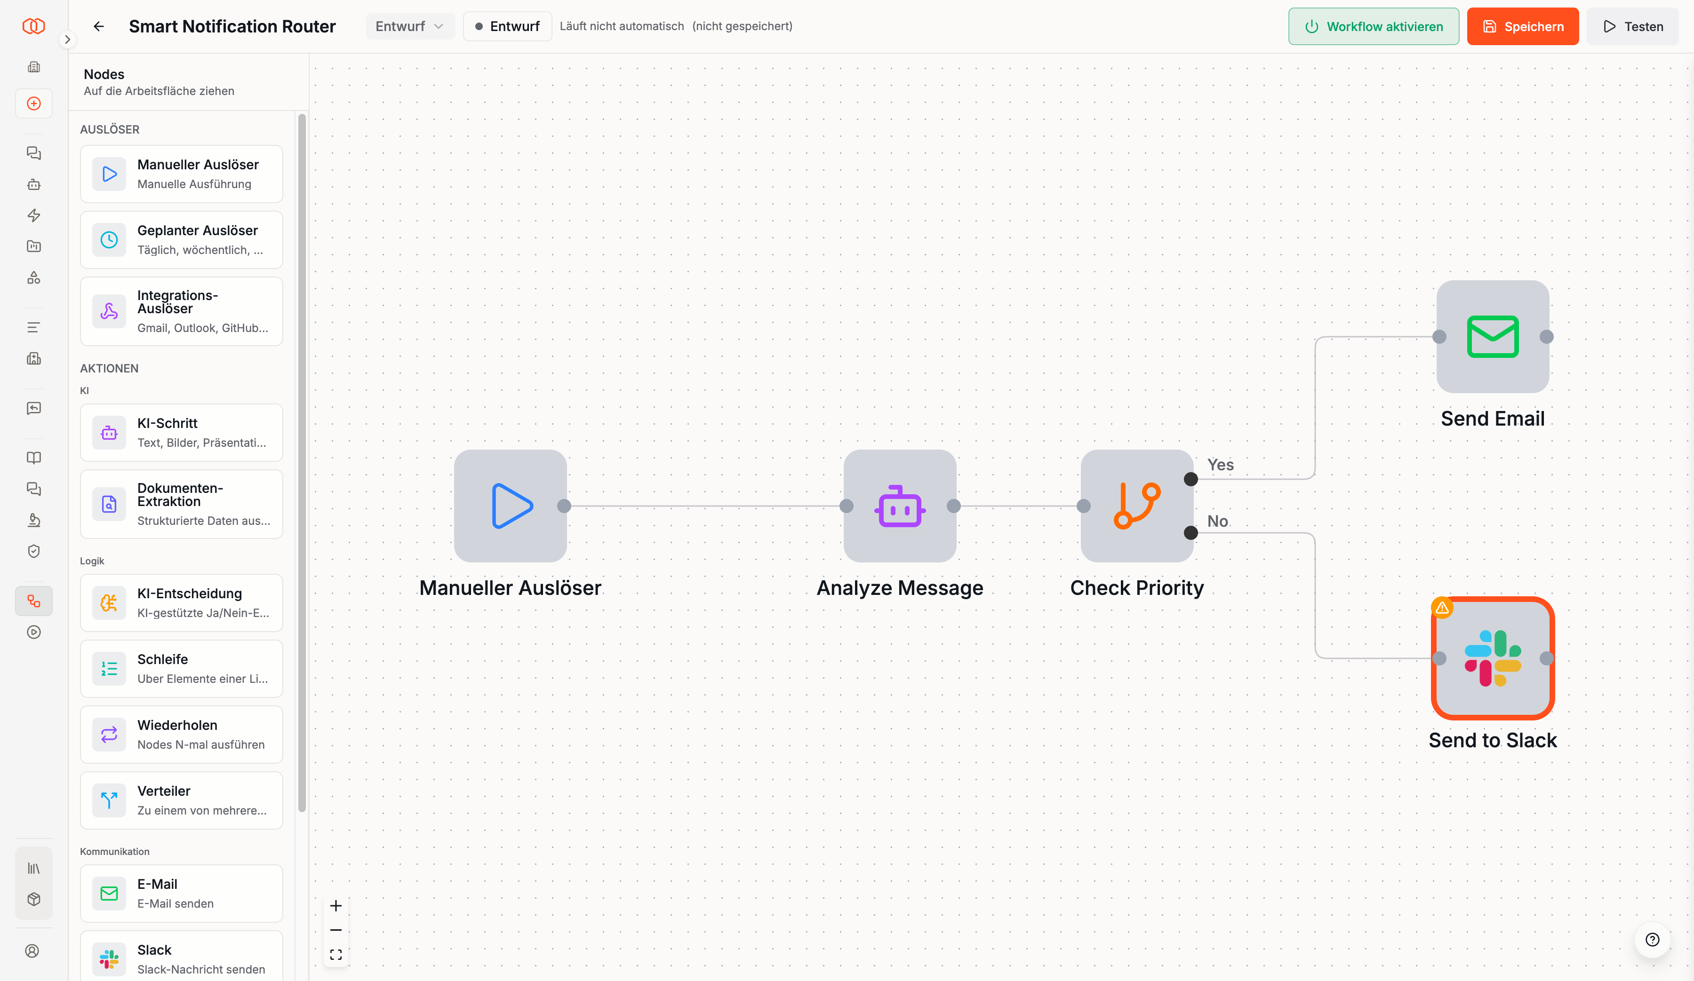Screen dimensions: 1694x981
Task: Choose the Integrations-Auslöser node card
Action: (182, 312)
